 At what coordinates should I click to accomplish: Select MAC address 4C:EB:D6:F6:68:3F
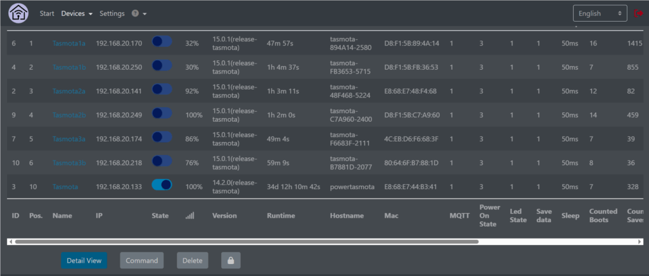pyautogui.click(x=411, y=139)
